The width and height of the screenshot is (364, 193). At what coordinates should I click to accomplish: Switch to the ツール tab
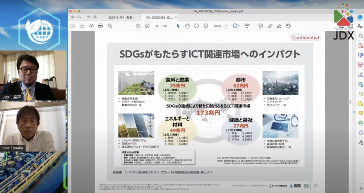[92, 17]
